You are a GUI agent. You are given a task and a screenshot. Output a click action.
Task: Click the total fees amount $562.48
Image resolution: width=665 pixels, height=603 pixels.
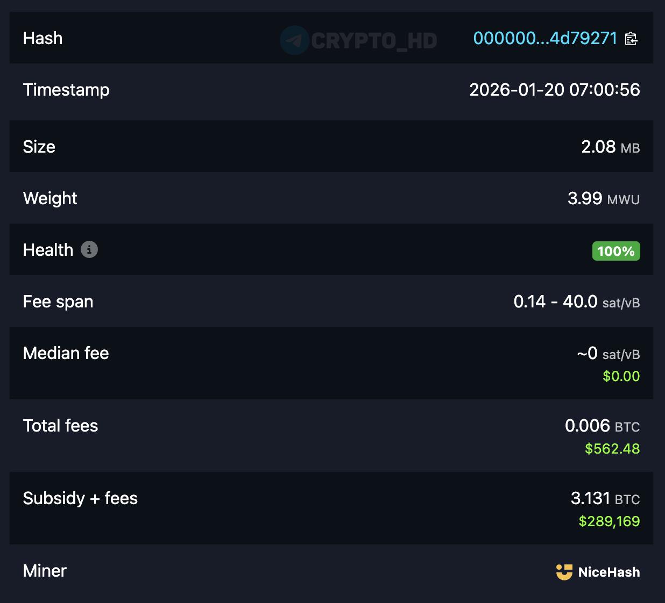point(612,449)
